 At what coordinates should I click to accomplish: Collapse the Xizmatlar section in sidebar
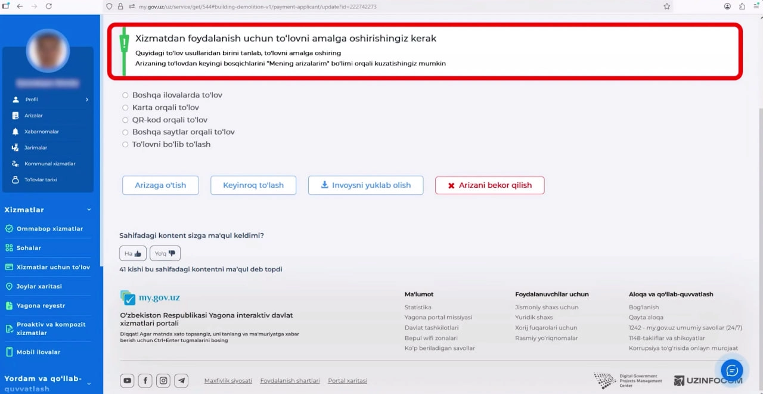coord(89,210)
